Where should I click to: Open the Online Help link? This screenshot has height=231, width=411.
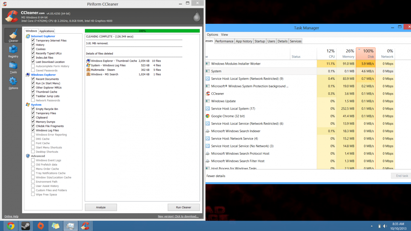pos(11,217)
